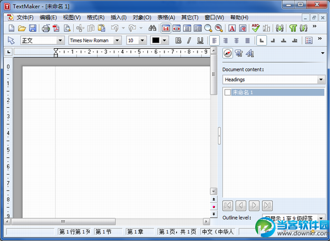Click browse-by red dot button
The width and height of the screenshot is (330, 241).
click(213, 207)
